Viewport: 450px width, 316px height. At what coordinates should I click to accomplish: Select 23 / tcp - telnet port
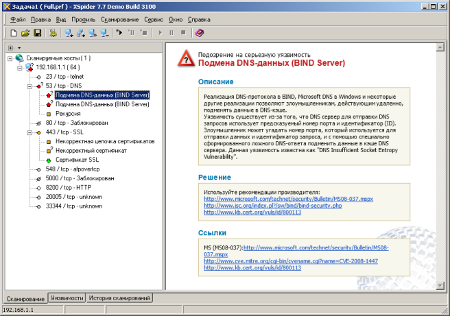(x=64, y=77)
